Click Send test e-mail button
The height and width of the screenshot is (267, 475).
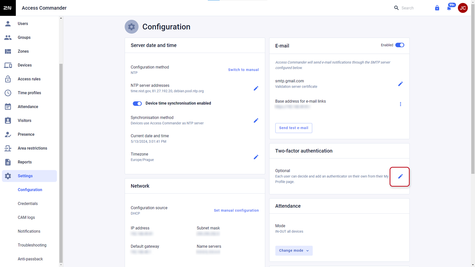point(293,128)
